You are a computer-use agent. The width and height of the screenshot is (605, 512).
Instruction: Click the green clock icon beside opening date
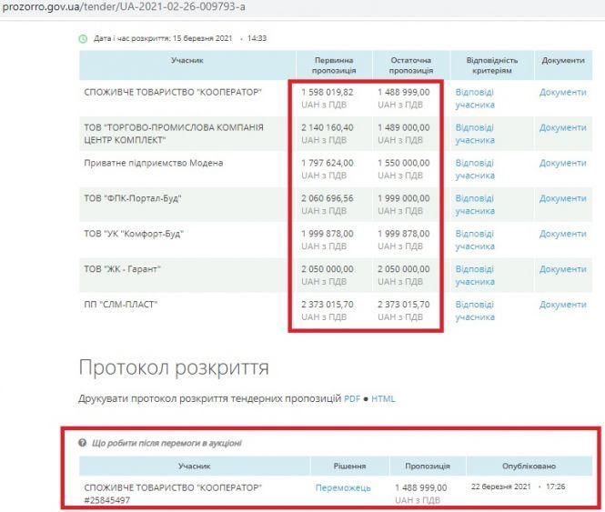pos(83,38)
